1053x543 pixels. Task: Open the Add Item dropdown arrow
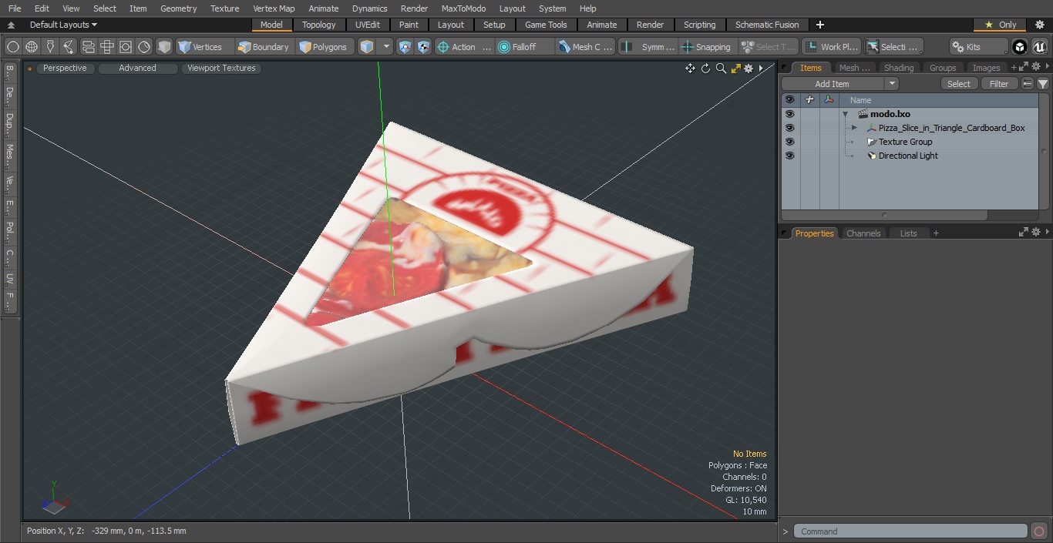coord(892,84)
